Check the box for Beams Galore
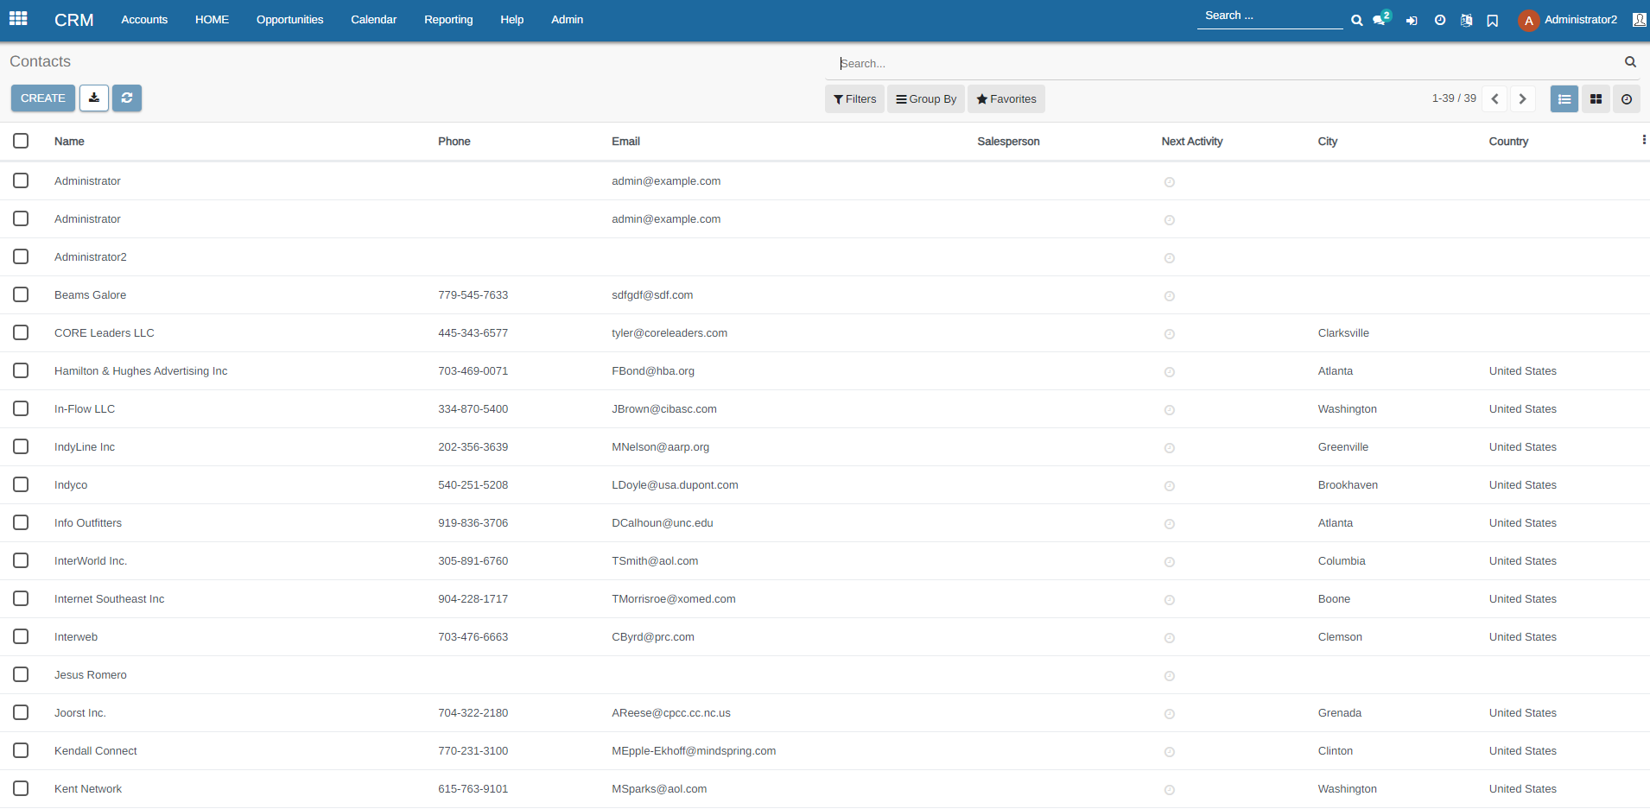Image resolution: width=1650 pixels, height=809 pixels. [x=21, y=294]
